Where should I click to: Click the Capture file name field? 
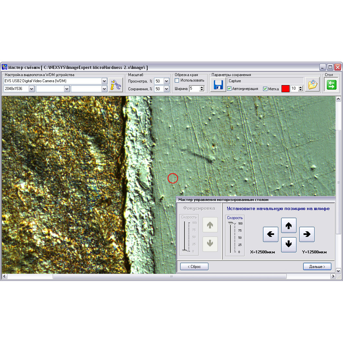click(265, 81)
